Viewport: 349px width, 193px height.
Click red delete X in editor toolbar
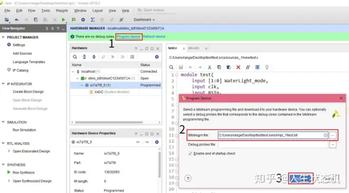pyautogui.click(x=238, y=67)
